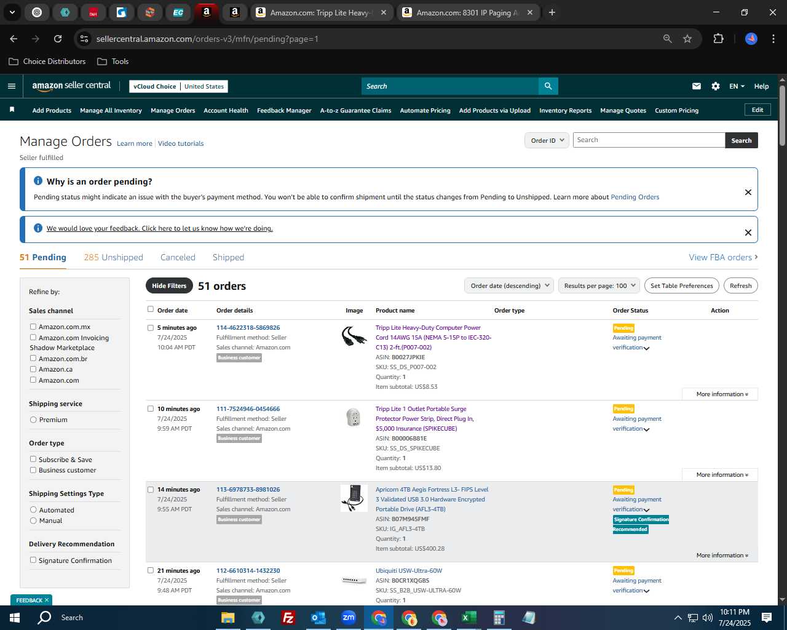
Task: Click the page vertical scrollbar
Action: (x=782, y=117)
